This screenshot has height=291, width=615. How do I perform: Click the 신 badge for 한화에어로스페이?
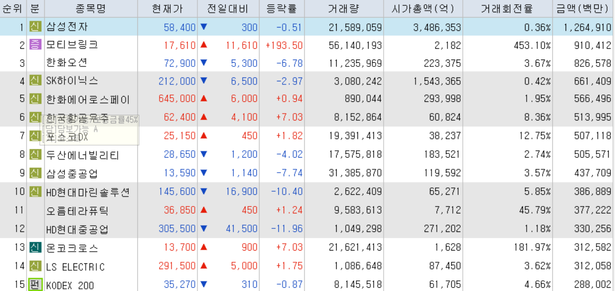point(35,99)
